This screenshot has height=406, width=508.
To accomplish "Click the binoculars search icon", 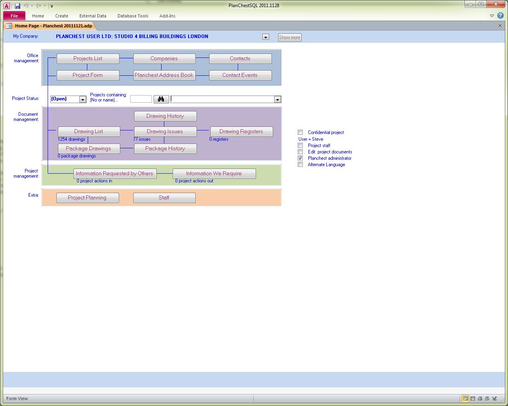I will [161, 99].
